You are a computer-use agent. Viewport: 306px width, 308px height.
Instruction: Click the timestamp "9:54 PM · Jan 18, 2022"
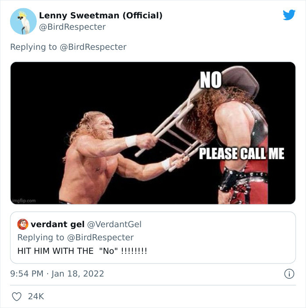point(57,274)
